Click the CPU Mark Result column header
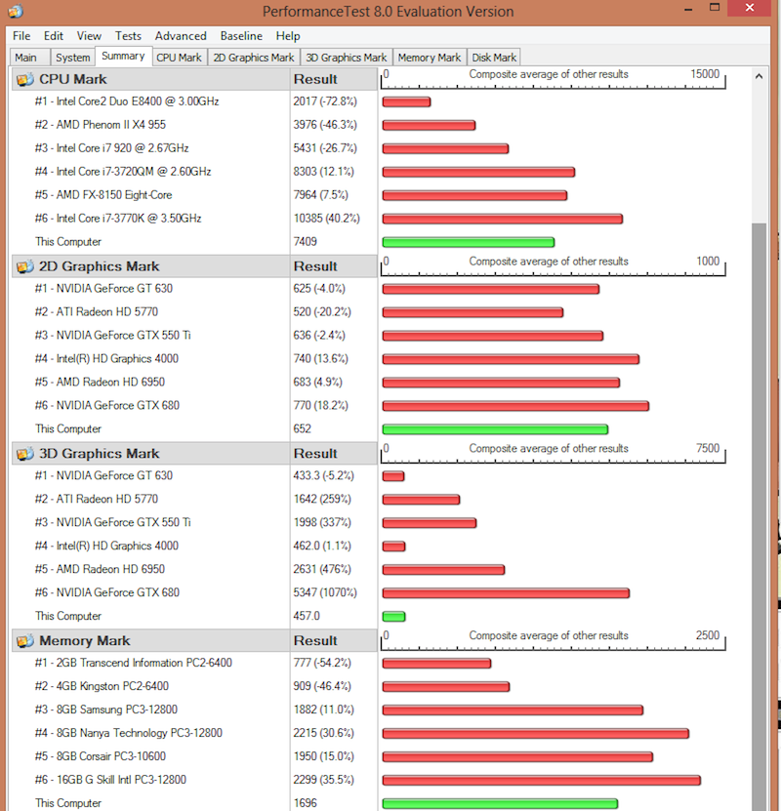 pos(334,79)
